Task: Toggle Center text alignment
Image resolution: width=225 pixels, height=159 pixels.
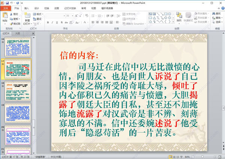Action: (97, 22)
